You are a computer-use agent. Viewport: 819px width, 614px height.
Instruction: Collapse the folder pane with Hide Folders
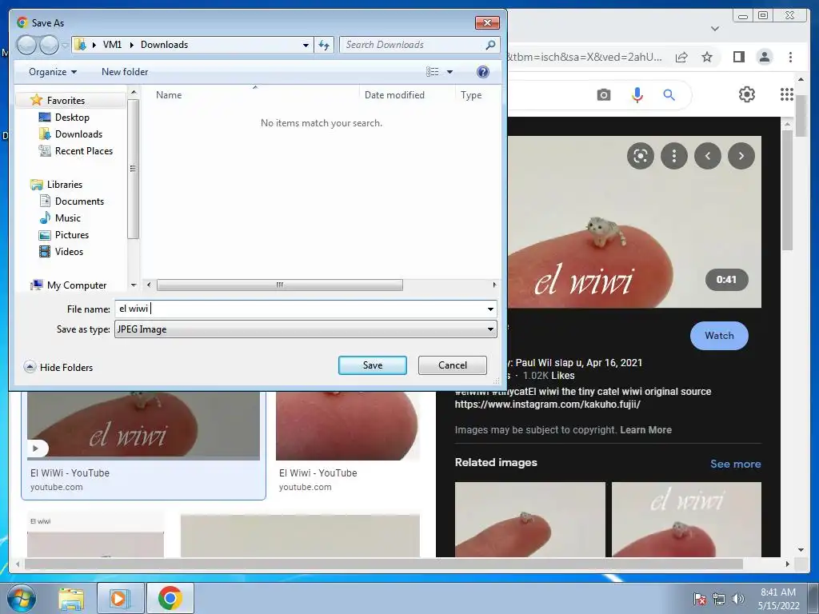coord(58,367)
